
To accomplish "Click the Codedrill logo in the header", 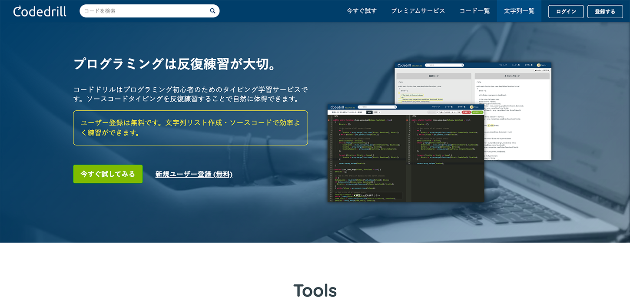I will tap(40, 11).
